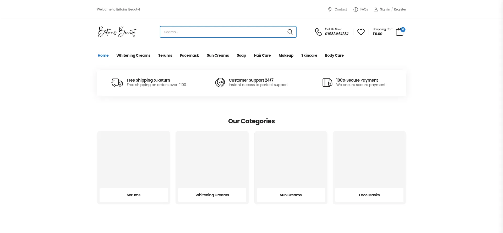Click the user account icon
This screenshot has width=503, height=233.
pos(376,9)
